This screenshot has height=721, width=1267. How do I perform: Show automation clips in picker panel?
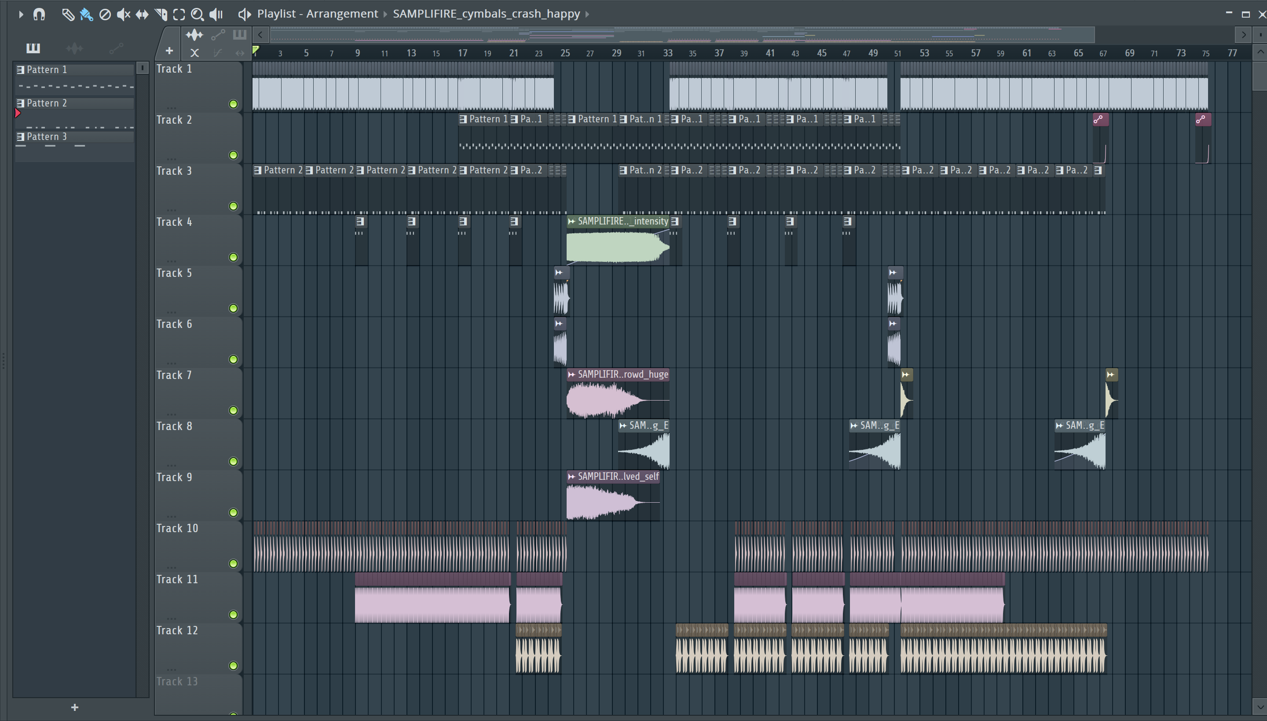[116, 48]
